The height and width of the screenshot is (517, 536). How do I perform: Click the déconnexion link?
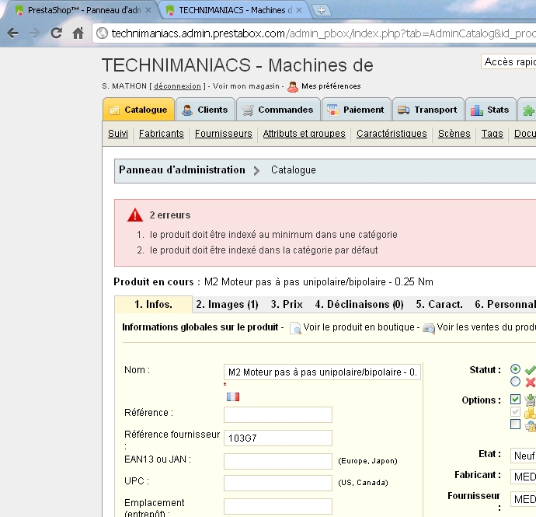pos(177,86)
